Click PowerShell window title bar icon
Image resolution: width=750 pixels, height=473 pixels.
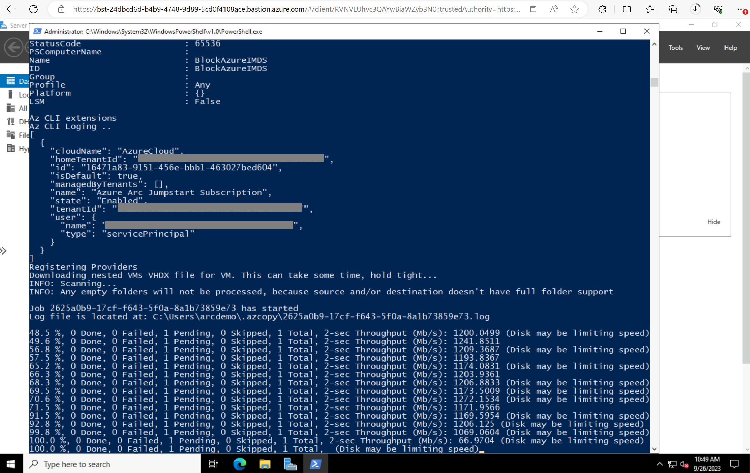tap(38, 31)
